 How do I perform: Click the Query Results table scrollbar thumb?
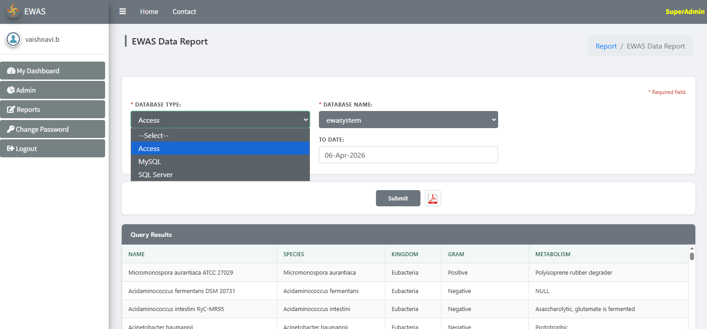(692, 256)
